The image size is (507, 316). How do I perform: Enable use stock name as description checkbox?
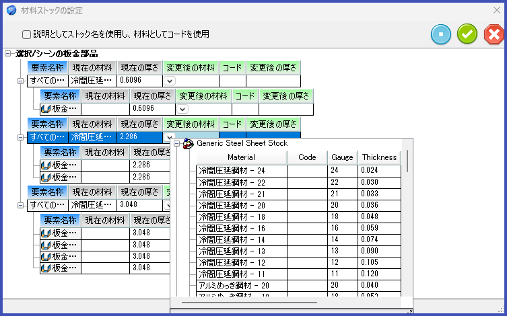coord(26,34)
